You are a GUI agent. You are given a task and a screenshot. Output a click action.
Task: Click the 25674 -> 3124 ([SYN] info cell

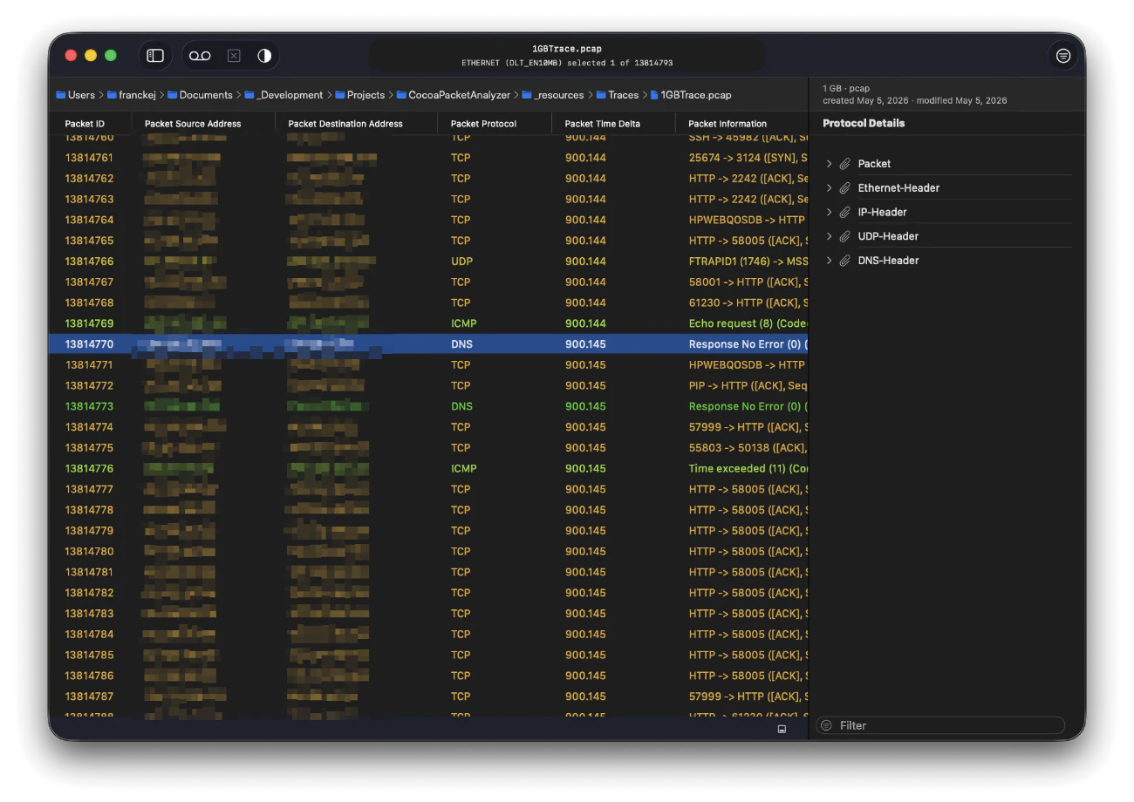click(748, 158)
